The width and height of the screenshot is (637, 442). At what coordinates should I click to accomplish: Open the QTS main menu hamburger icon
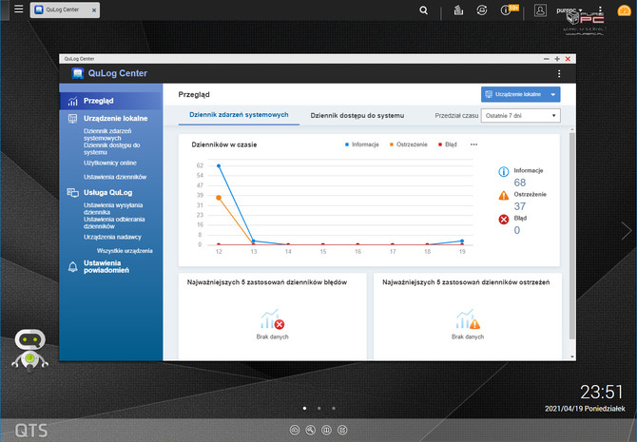coord(19,9)
